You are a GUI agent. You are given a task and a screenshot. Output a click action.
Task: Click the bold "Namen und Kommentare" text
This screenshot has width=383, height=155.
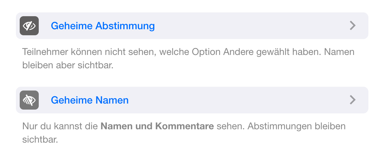157,126
